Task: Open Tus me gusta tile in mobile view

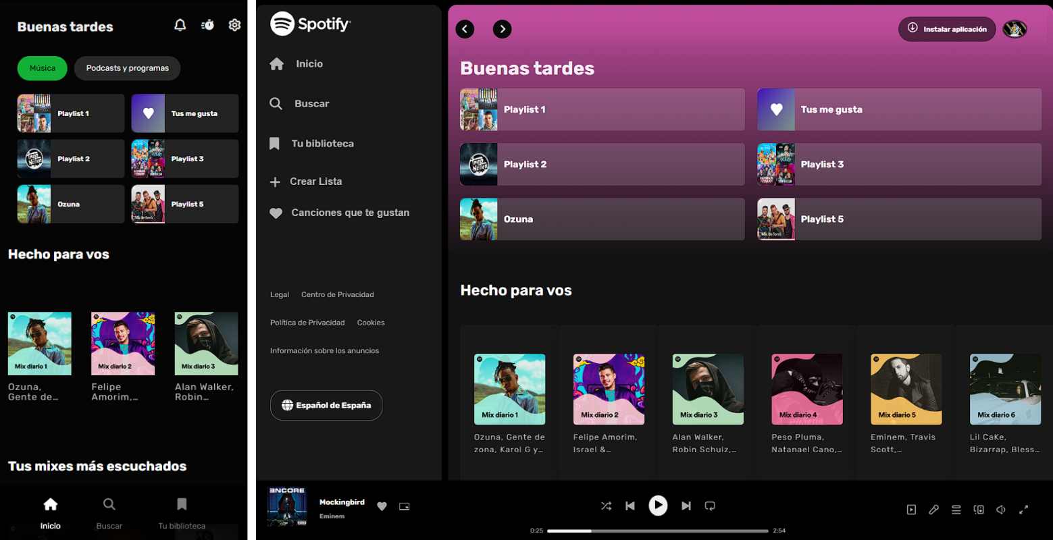Action: [x=185, y=113]
